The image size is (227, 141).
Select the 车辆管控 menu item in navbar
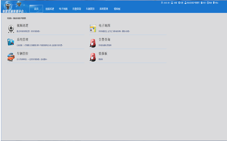(90, 9)
